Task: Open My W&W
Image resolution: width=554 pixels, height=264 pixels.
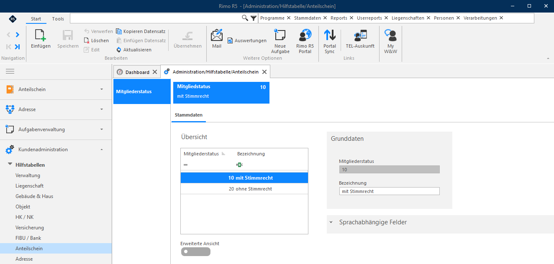Action: pyautogui.click(x=390, y=41)
